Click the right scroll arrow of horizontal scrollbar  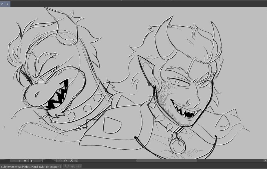(265, 161)
